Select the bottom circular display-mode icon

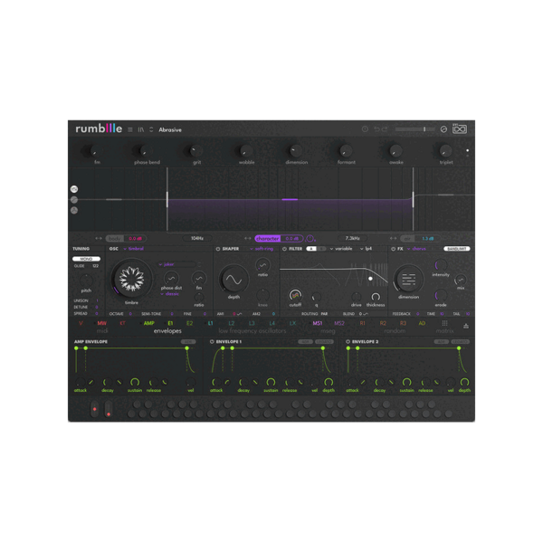click(74, 210)
